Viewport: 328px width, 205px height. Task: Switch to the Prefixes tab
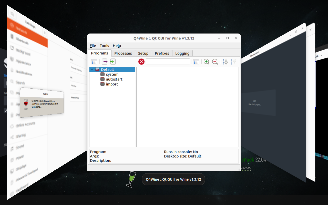coord(162,53)
